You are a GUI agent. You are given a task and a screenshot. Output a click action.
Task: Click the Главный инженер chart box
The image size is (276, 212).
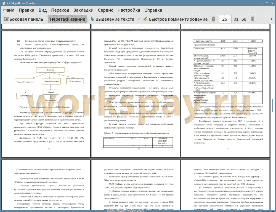point(51,81)
